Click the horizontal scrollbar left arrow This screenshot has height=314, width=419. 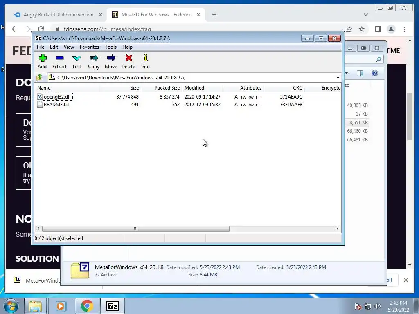(38, 229)
